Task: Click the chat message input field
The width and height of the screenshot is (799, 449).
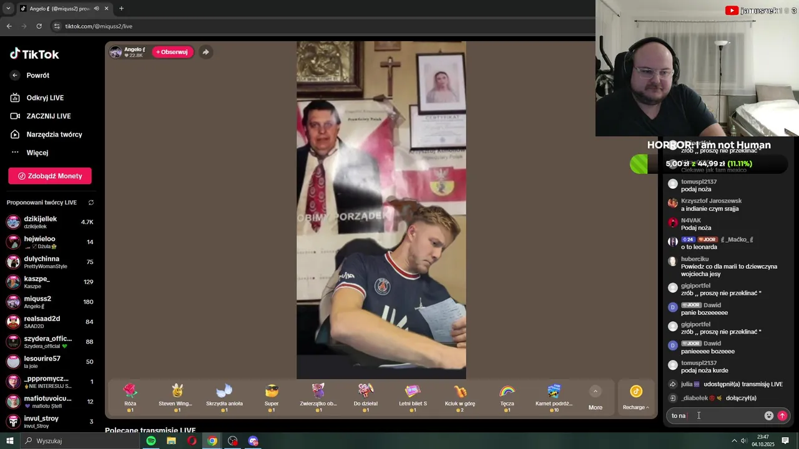Action: [x=715, y=415]
